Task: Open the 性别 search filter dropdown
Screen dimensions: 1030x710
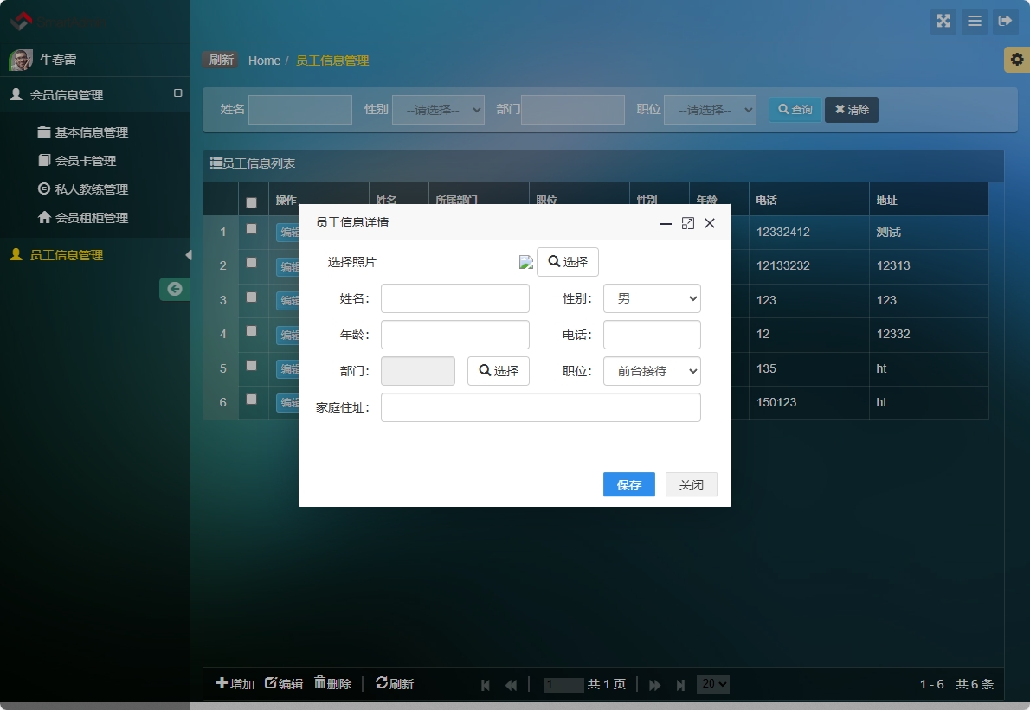Action: coord(439,109)
